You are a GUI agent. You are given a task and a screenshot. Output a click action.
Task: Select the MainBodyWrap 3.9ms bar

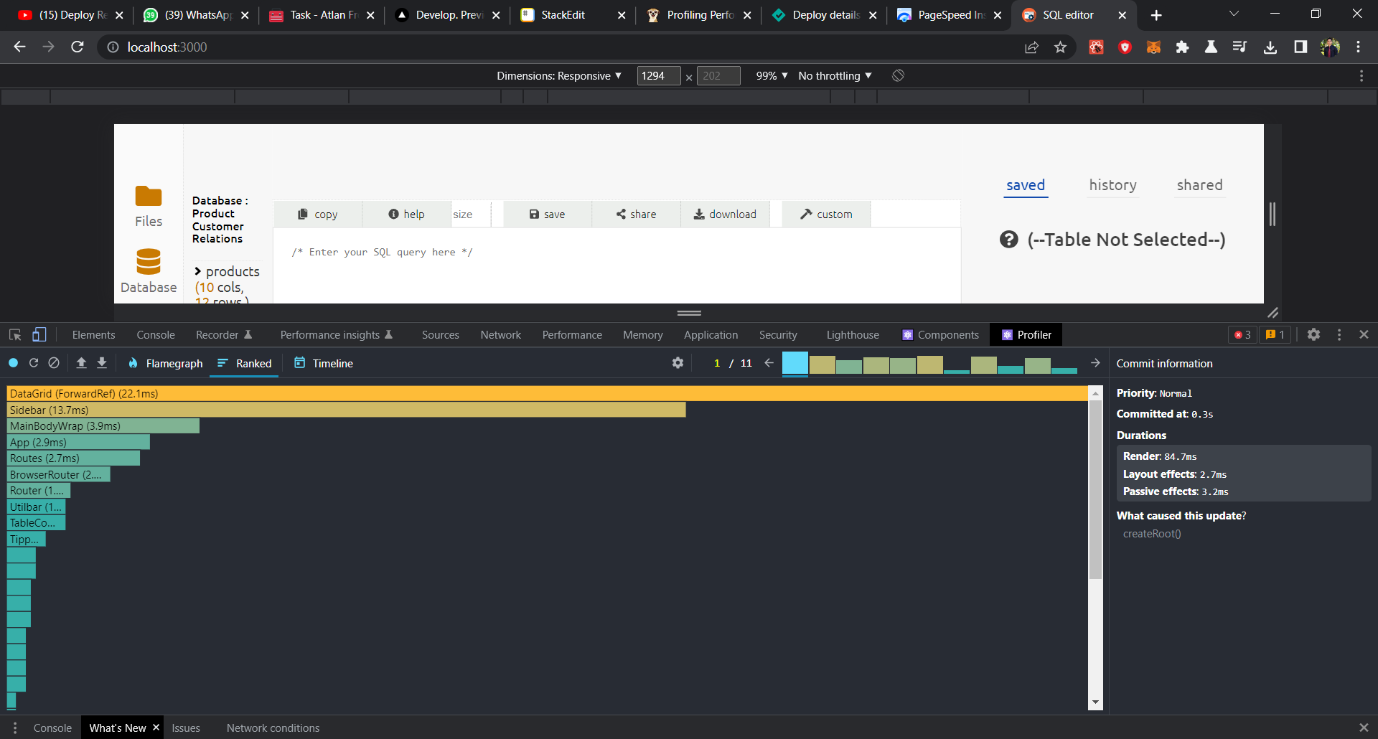pyautogui.click(x=103, y=426)
